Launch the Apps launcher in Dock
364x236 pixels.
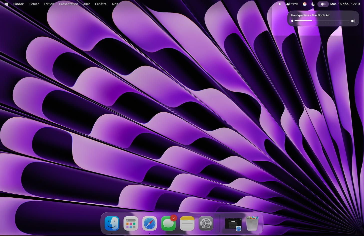131,223
